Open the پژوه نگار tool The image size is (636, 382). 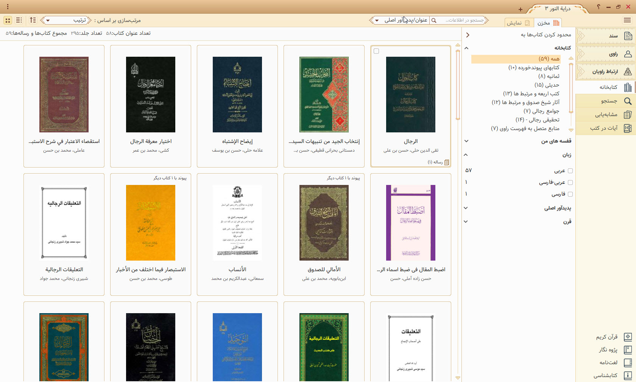point(615,350)
